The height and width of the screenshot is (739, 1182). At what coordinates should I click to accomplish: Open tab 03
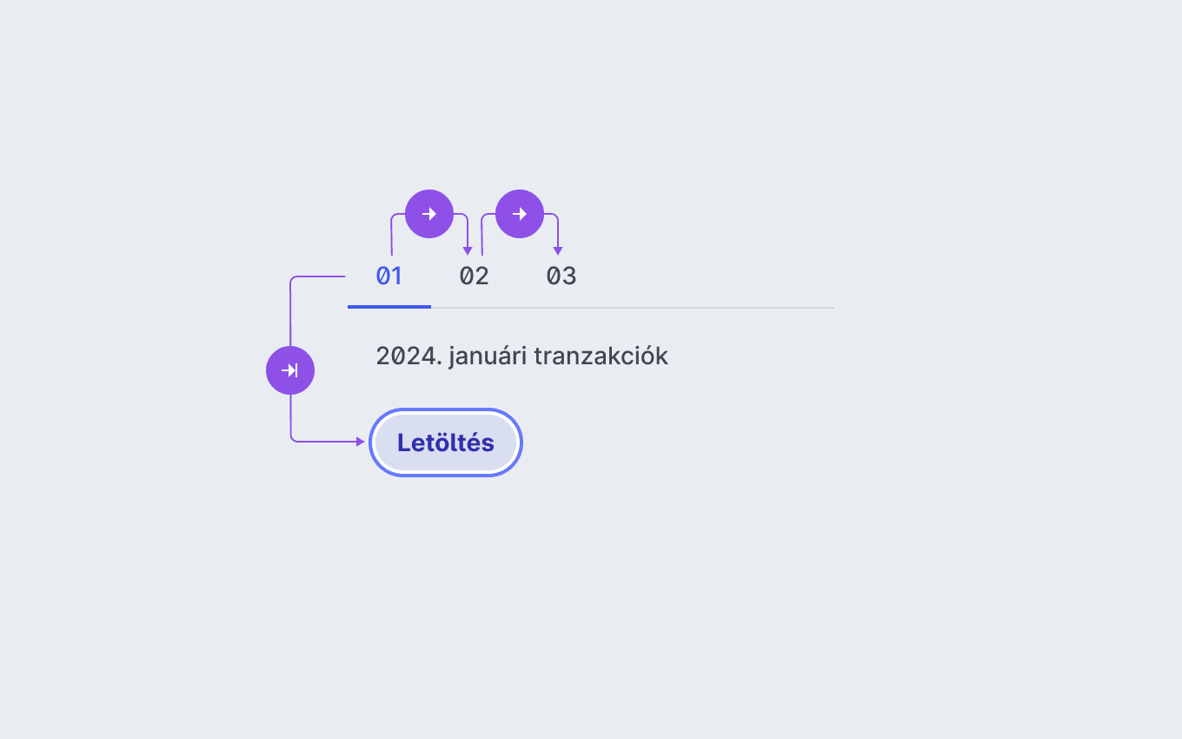561,276
